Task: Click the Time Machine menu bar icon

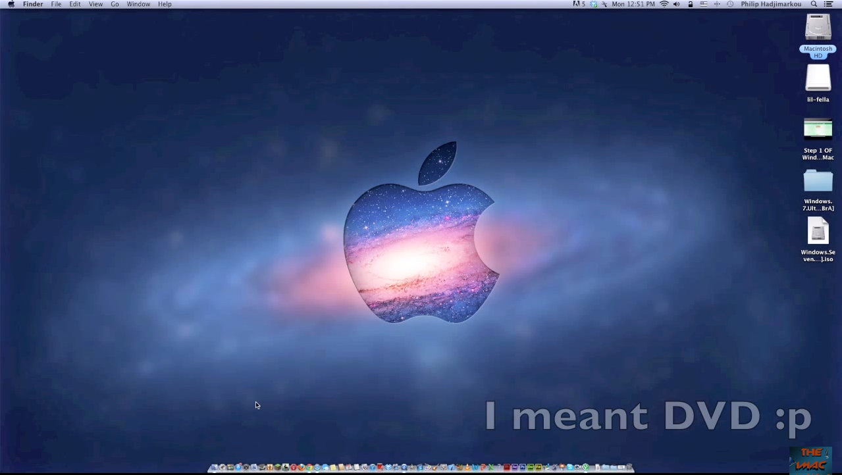Action: point(731,4)
